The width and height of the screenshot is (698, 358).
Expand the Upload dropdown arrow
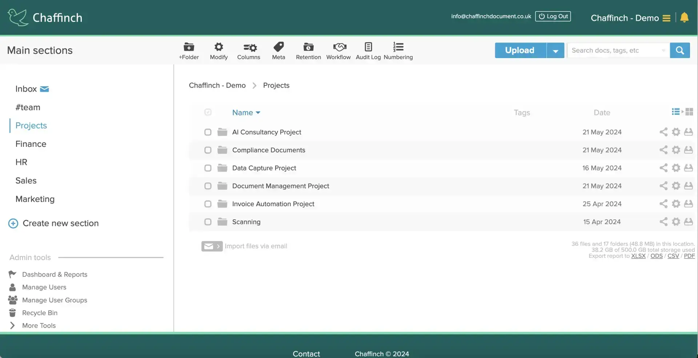[x=555, y=51]
